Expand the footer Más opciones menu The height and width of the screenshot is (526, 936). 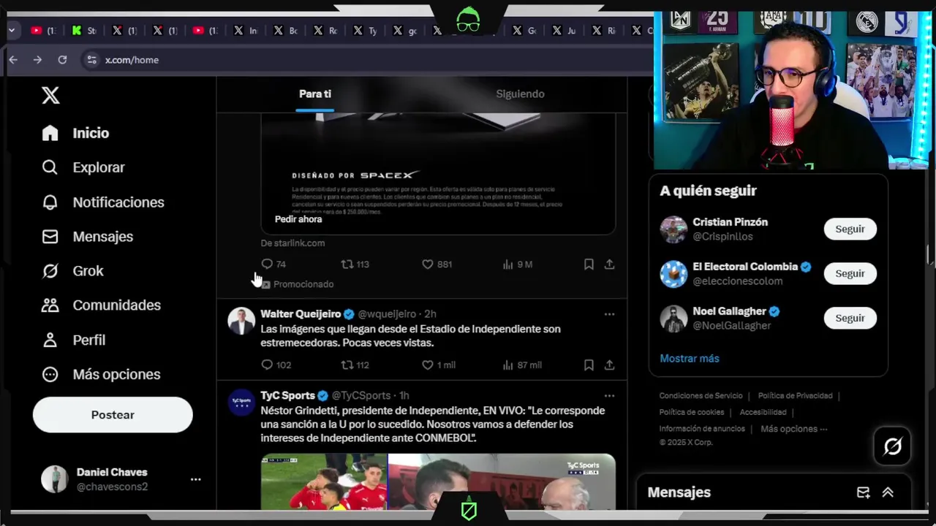[x=793, y=430]
